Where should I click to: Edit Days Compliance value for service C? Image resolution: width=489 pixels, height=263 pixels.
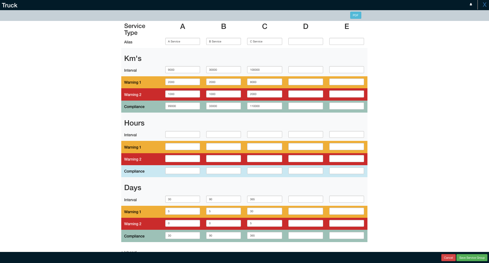tap(264, 236)
